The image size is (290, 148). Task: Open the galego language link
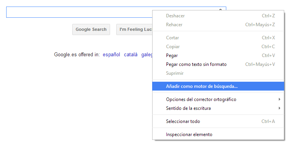147,55
